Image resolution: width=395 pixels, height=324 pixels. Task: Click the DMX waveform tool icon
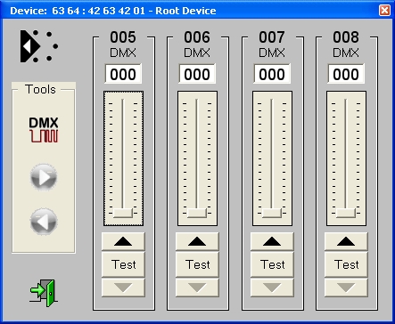(44, 130)
